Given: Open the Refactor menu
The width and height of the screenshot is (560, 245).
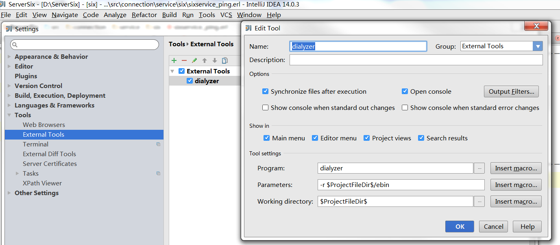Looking at the screenshot, I should (144, 15).
